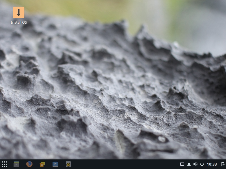Open the volume control speaker icon
226x169 pixels.
point(195,164)
